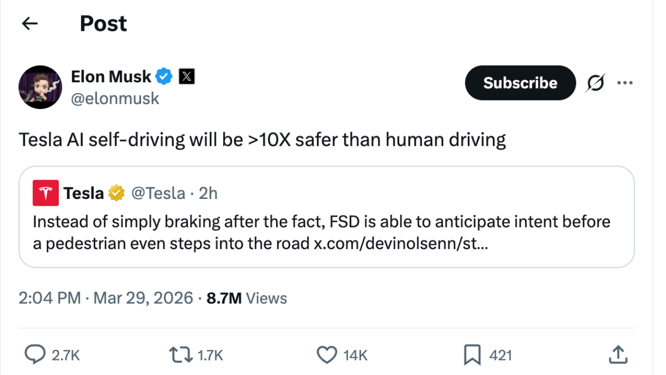Click Tesla's gold verified badge
Screen dimensions: 666x375
coord(117,193)
